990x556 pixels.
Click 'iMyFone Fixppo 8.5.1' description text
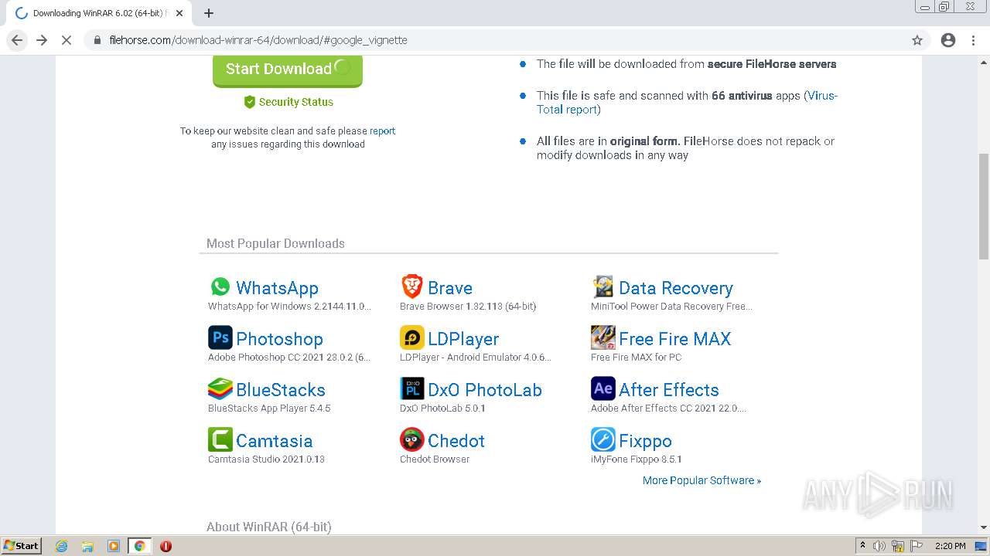637,459
